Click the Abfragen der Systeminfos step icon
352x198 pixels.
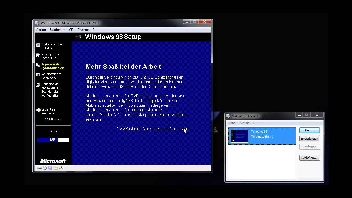tap(38, 55)
